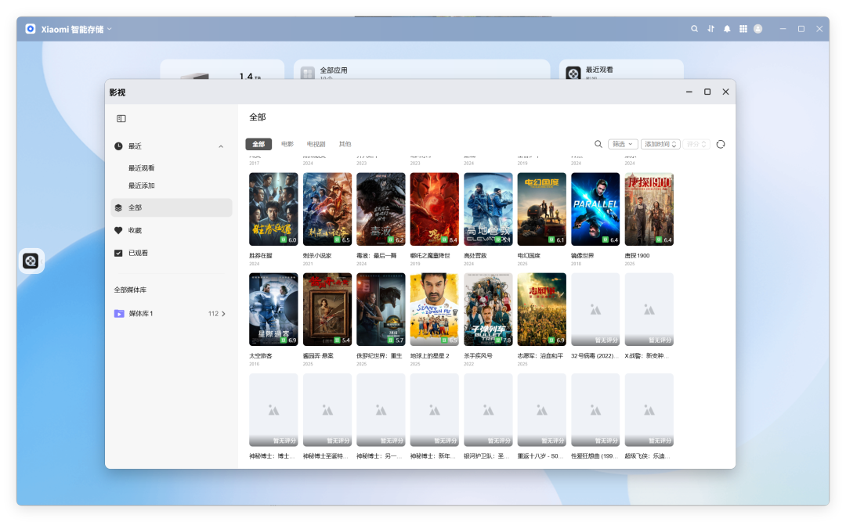Viewport: 846px width, 522px height.
Task: Open the 神秘博士圣诞特 placeholder card
Action: 327,410
